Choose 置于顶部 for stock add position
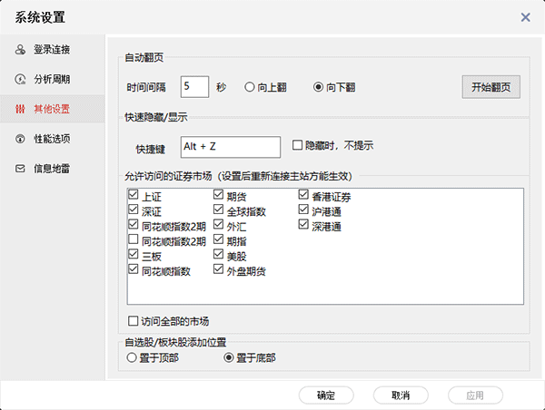 (x=134, y=357)
